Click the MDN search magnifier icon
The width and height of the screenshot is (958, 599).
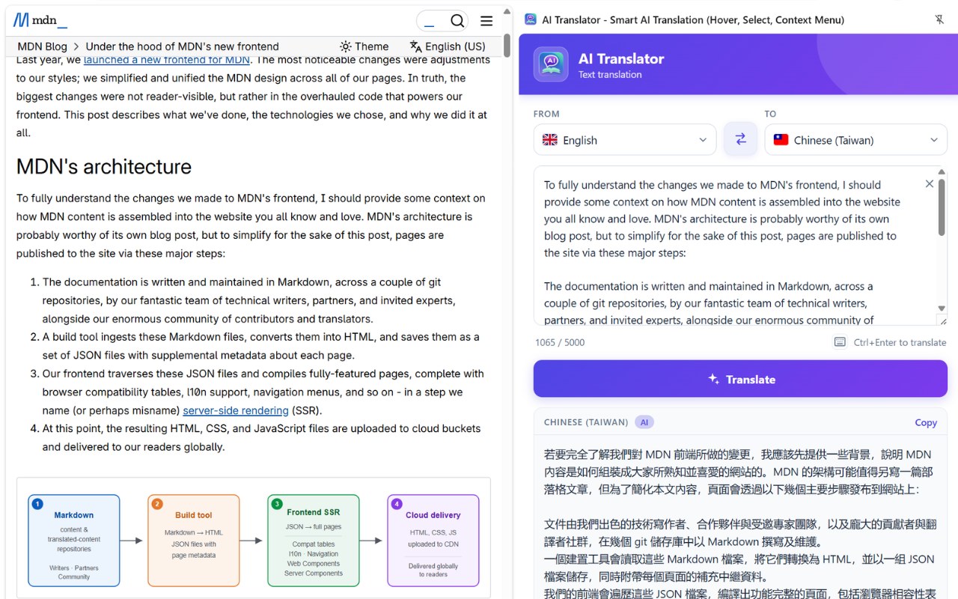pos(457,21)
